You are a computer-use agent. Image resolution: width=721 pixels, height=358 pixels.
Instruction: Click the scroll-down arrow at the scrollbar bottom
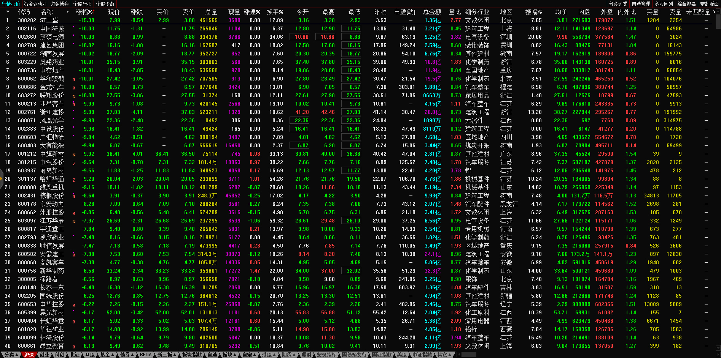tap(718, 348)
